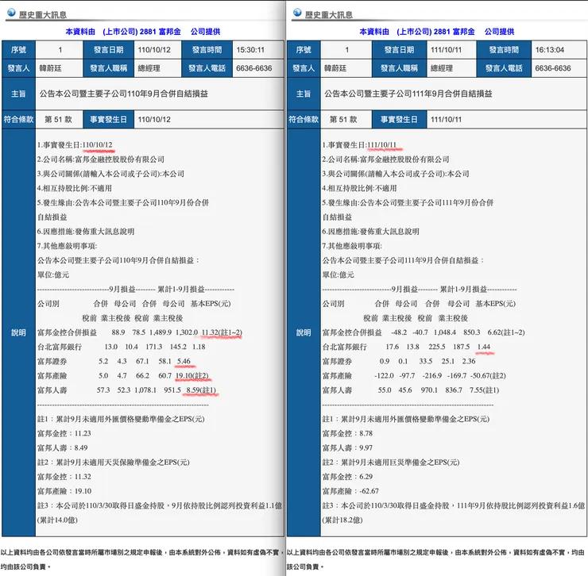
Task: Select the left panel title 總經理
Action: (x=149, y=68)
